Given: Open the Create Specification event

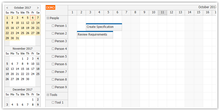Looking at the screenshot, I should [104, 27].
